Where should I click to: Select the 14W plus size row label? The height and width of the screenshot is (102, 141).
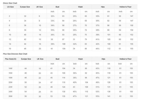point(10,69)
